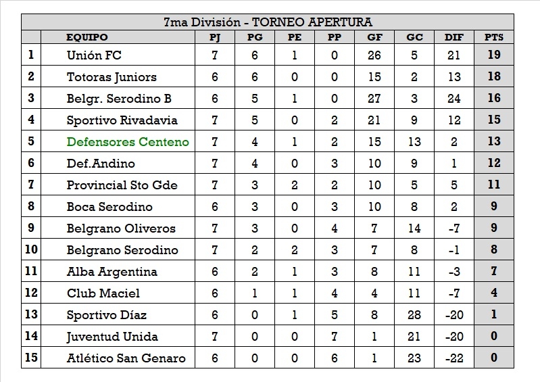The height and width of the screenshot is (382, 540).
Task: Select the Club Maciel team cell
Action: pos(103,293)
